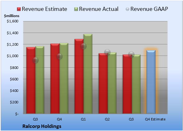
Task: Select the 'Revenue Estimate' legend label
Action: click(x=45, y=9)
